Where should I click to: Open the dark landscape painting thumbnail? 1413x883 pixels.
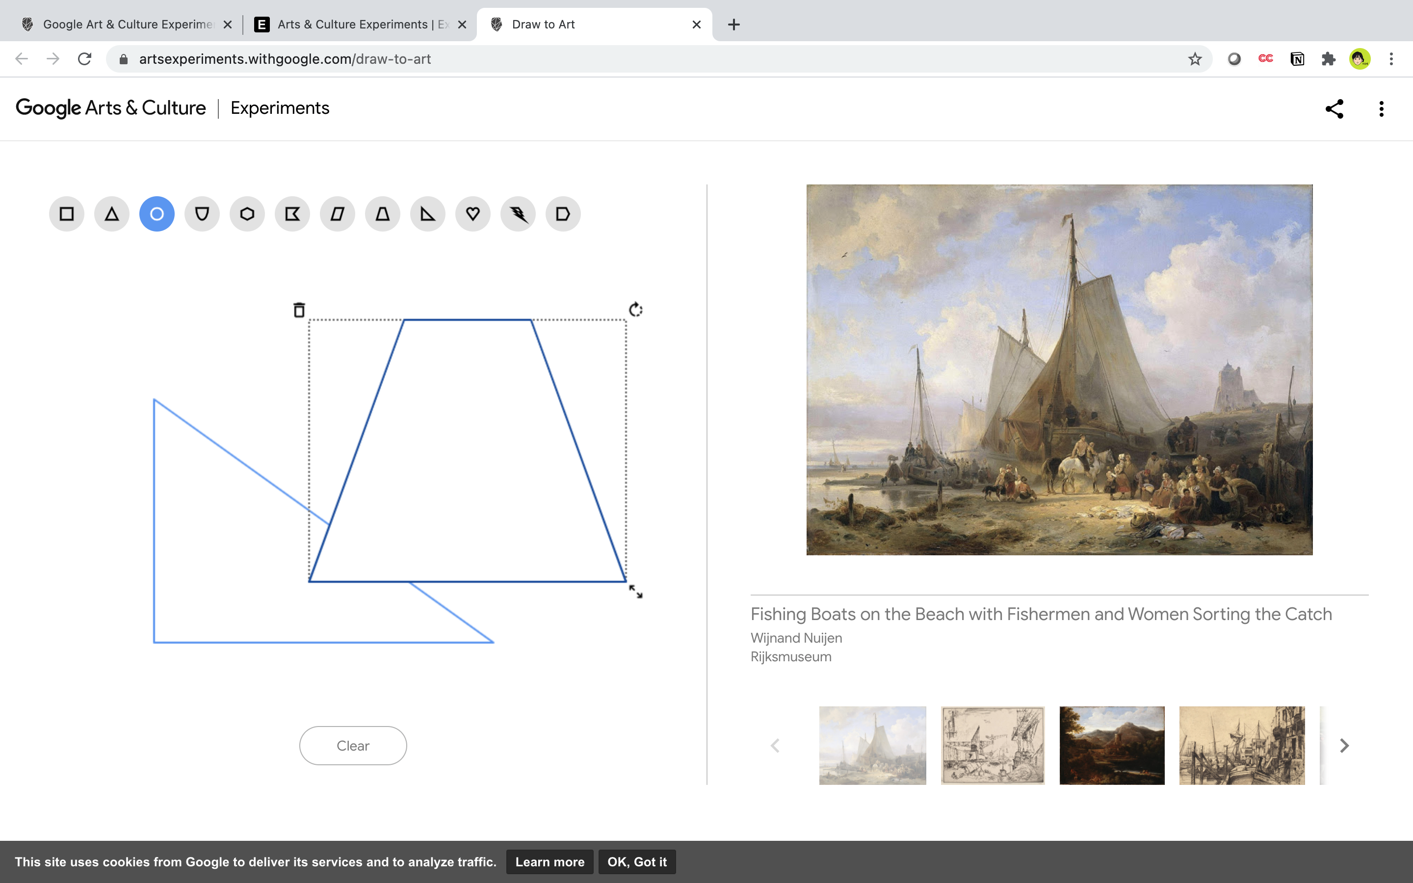(x=1112, y=746)
